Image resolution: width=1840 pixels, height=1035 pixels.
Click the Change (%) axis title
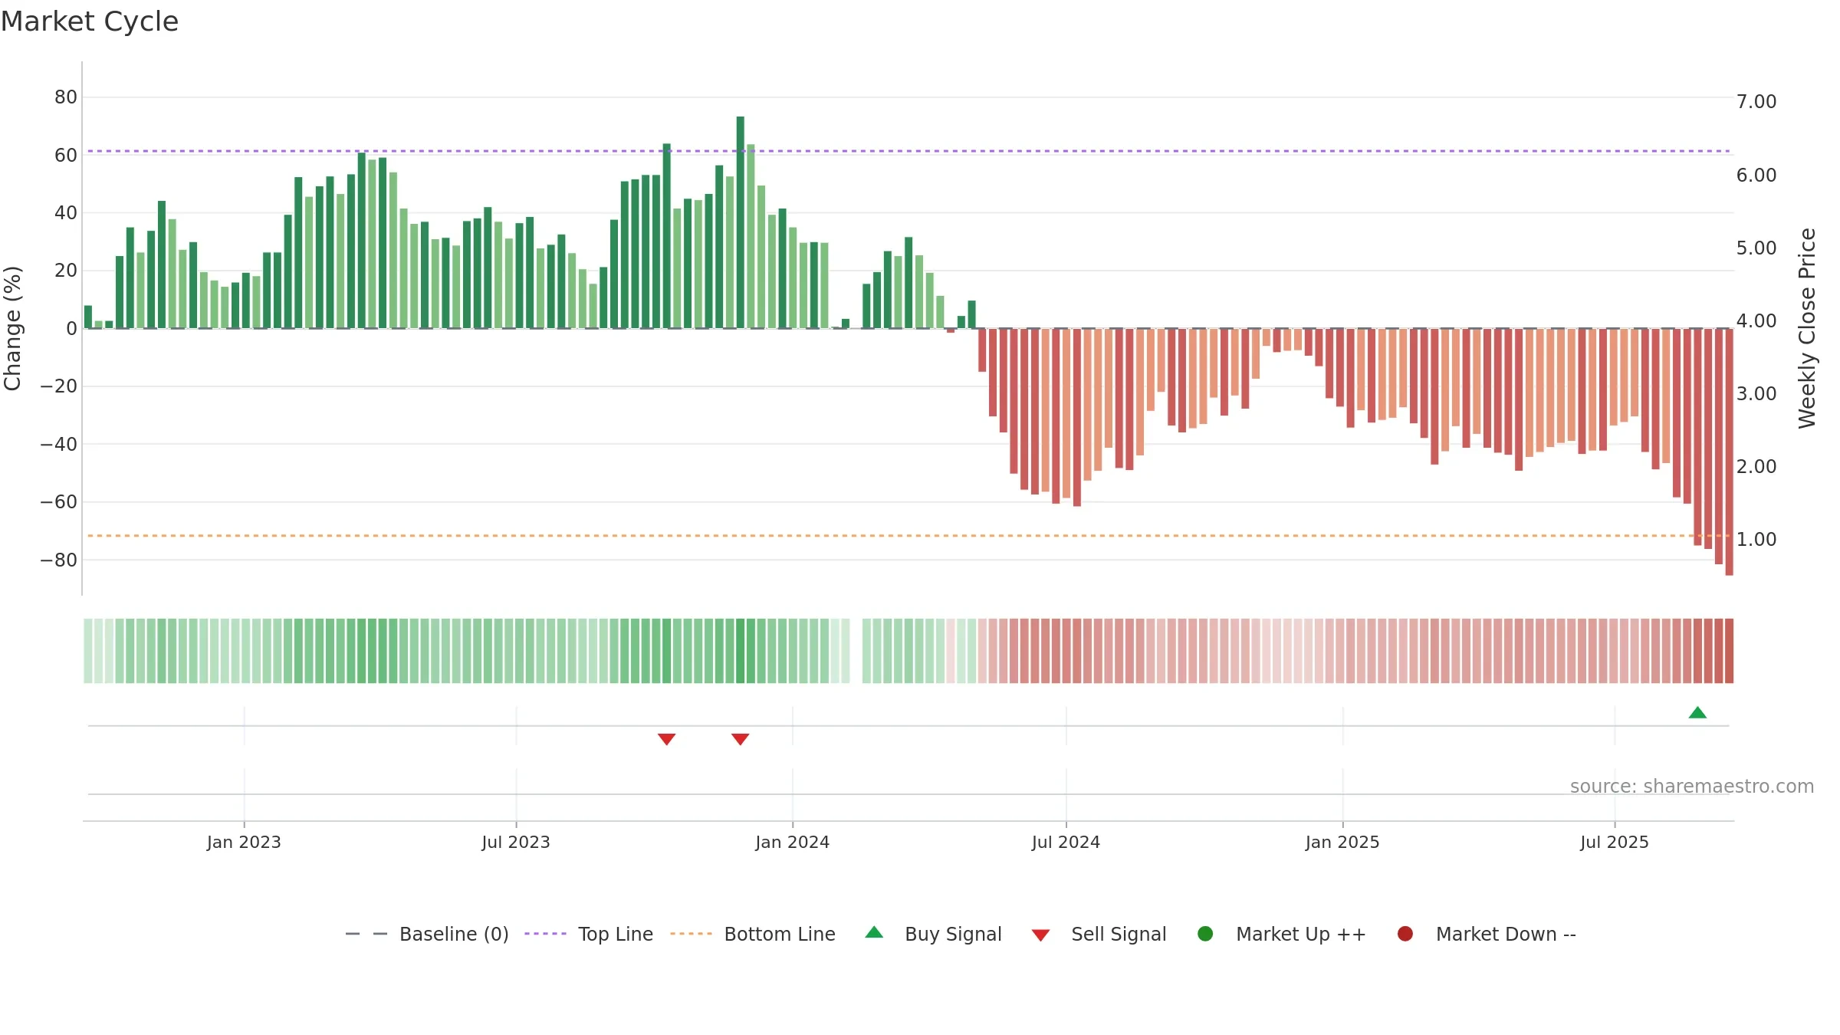[12, 328]
